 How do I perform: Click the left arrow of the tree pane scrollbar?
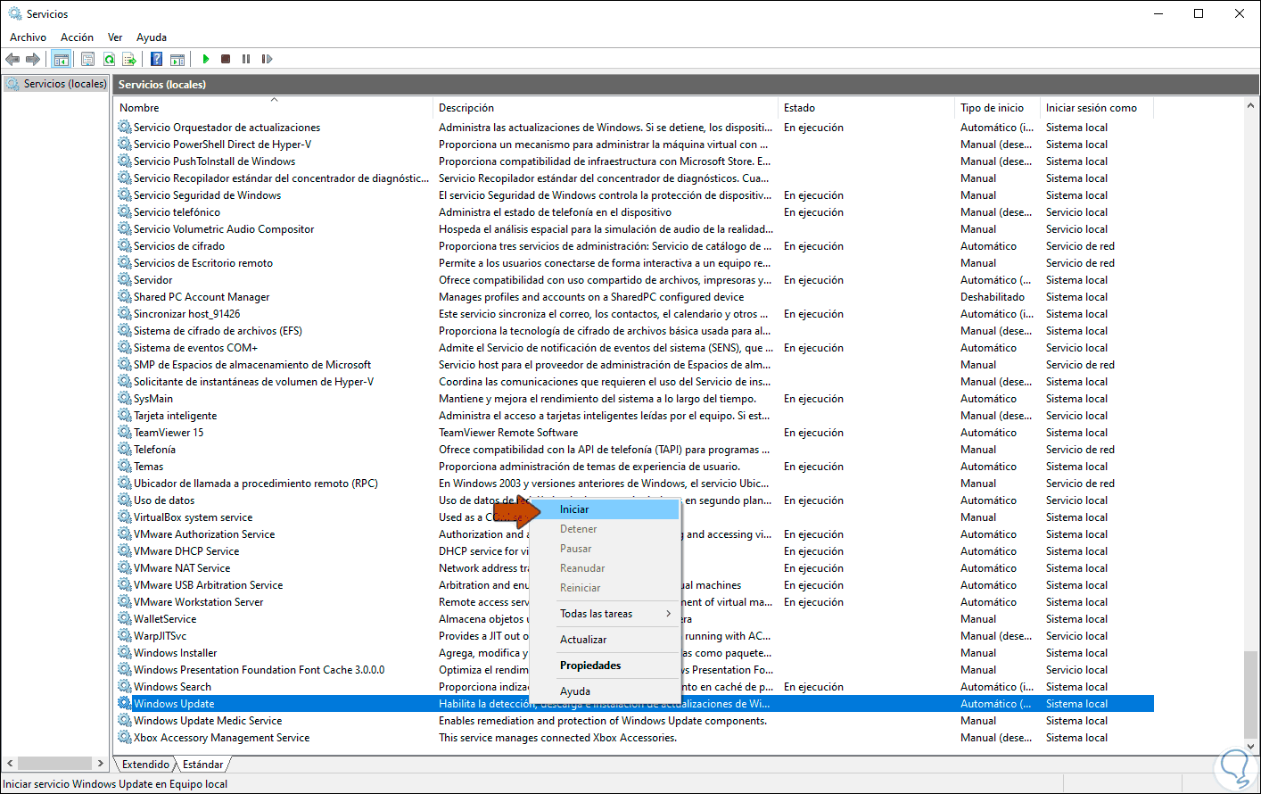[x=10, y=764]
